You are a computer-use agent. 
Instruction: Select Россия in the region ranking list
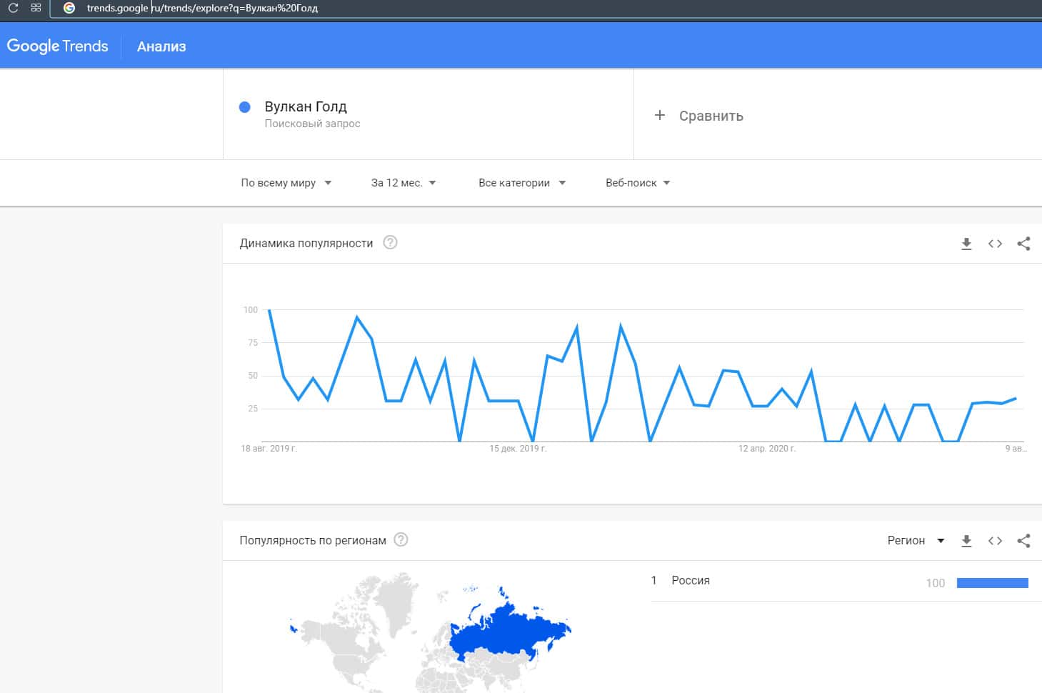691,581
